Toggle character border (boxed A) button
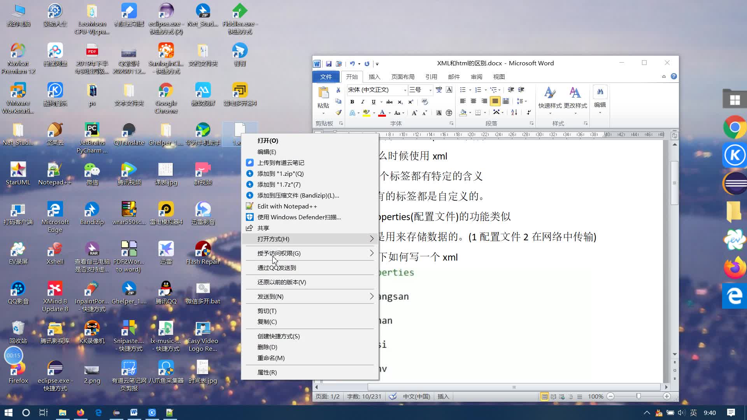Image resolution: width=747 pixels, height=420 pixels. click(x=449, y=90)
